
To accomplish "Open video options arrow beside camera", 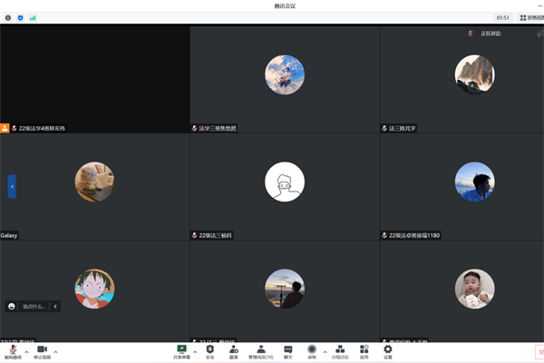I will pyautogui.click(x=56, y=351).
